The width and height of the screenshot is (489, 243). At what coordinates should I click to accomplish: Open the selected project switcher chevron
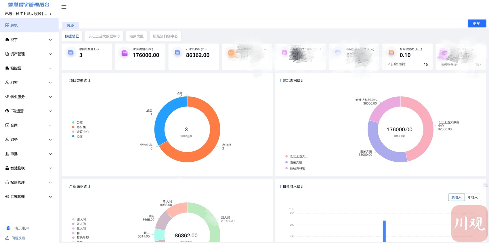[x=51, y=14]
